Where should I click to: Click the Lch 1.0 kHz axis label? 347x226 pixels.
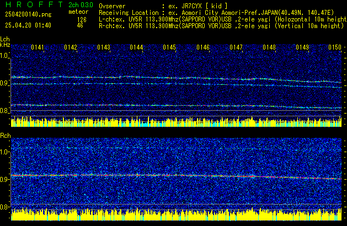4,56
